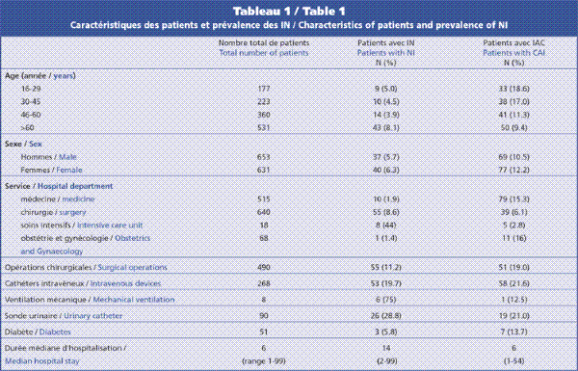Click the 'Femmes / Female' row label

(x=51, y=170)
